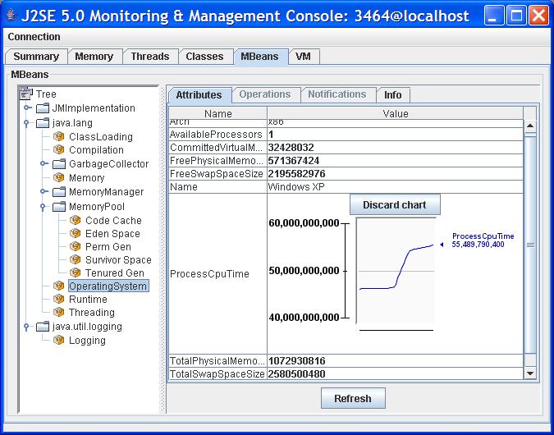Switch to the Threads tab
Image resolution: width=554 pixels, height=435 pixels.
pos(150,57)
